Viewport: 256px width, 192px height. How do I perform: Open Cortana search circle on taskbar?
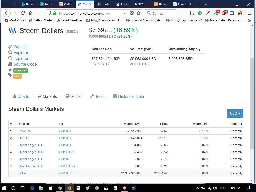click(x=13, y=188)
